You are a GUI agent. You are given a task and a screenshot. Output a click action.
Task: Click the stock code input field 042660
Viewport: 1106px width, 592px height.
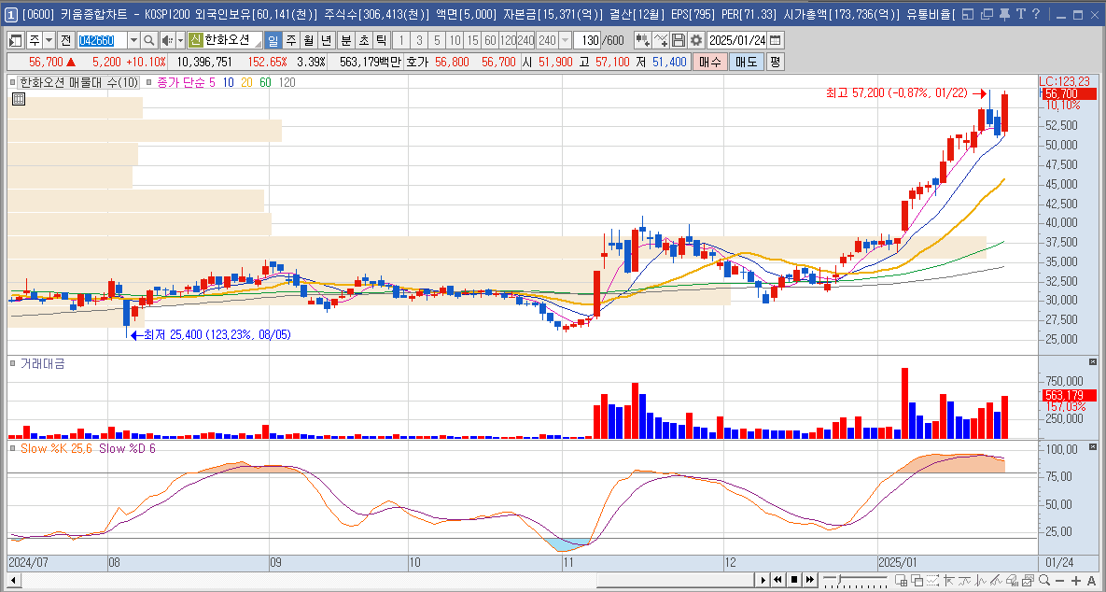click(x=102, y=40)
